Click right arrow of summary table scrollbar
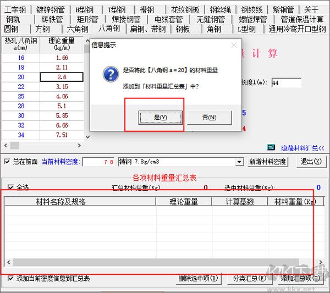330x293 pixels. click(321, 262)
